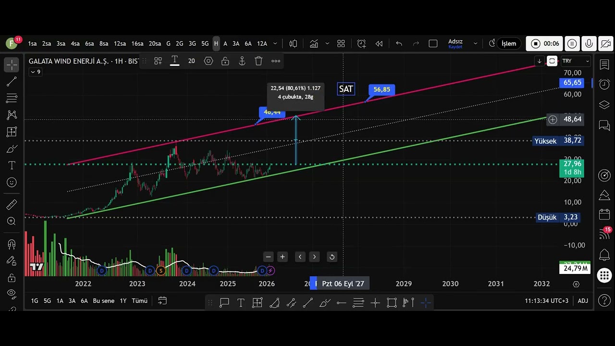Open the forecasting and measurement tools

click(12, 132)
